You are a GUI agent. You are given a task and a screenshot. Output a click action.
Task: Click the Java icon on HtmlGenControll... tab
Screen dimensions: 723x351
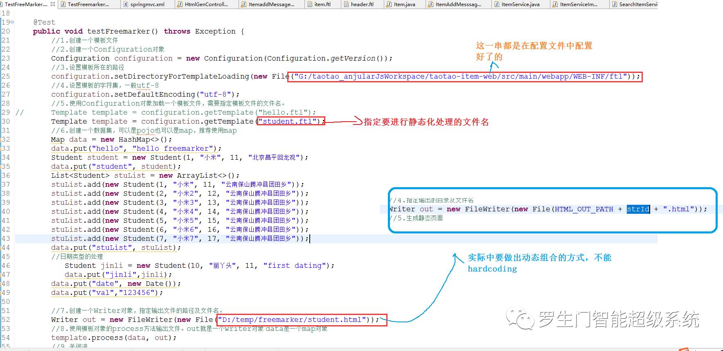point(180,5)
